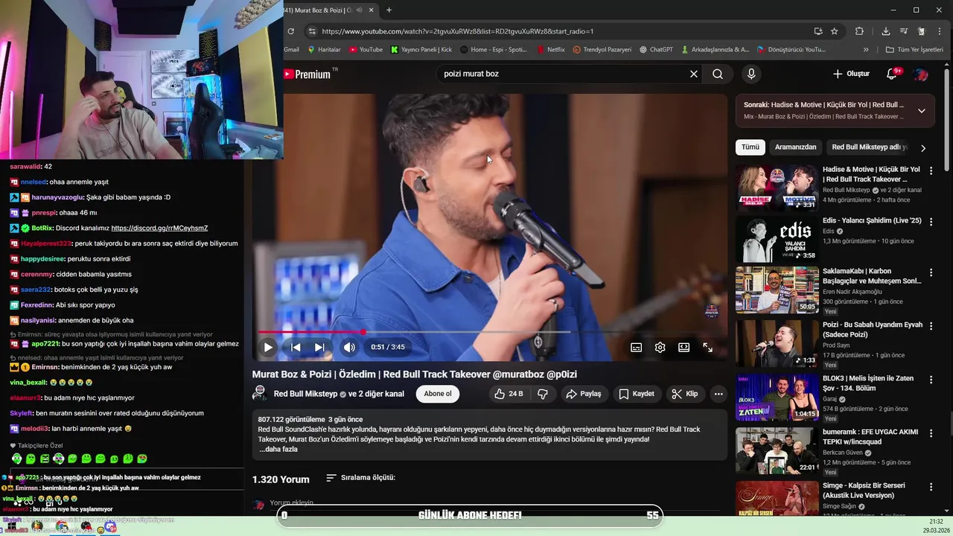The height and width of the screenshot is (536, 953).
Task: Open options for bumeramk EFE UYGAC video
Action: 931,433
